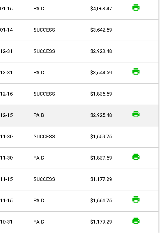Select the $1,659.75 SUCCESS row

pyautogui.click(x=79, y=137)
